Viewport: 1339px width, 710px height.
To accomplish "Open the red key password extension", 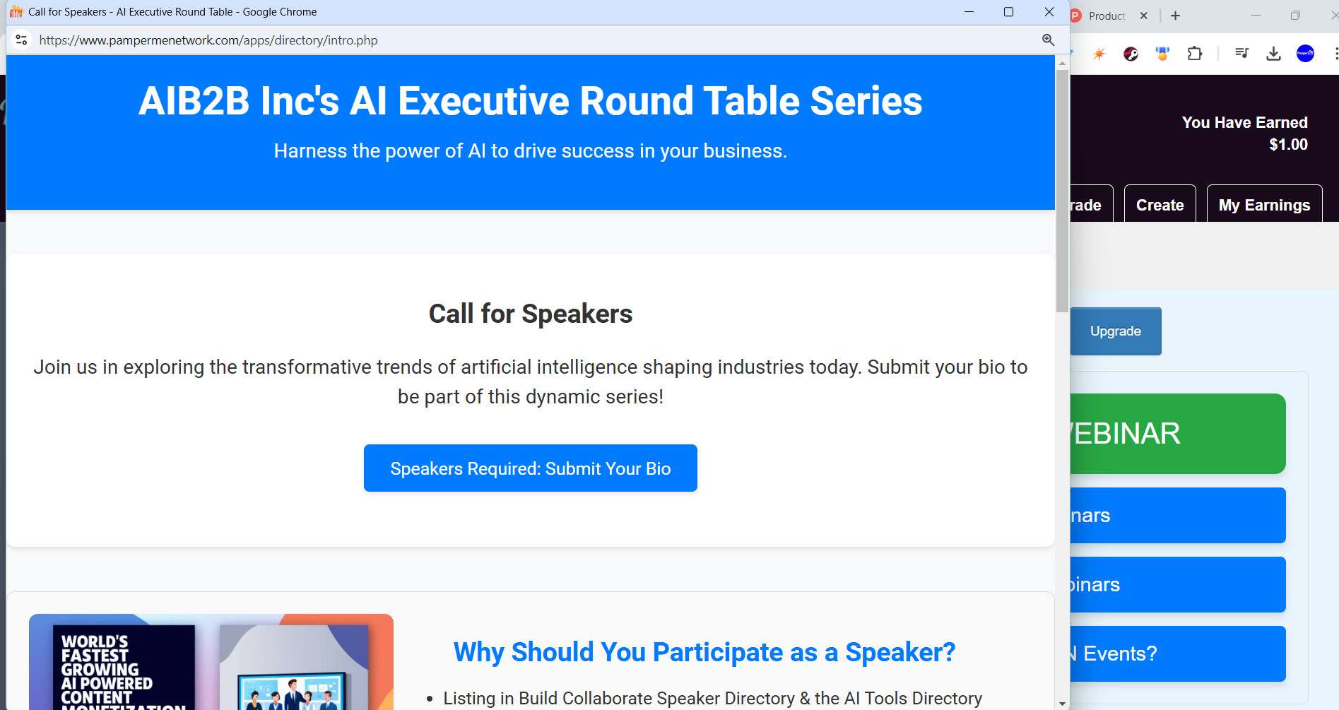I will pyautogui.click(x=1131, y=54).
